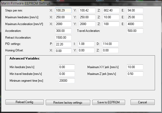The width and height of the screenshot is (162, 113).
Task: Edit the PID settings D value
Action: [x=110, y=44]
